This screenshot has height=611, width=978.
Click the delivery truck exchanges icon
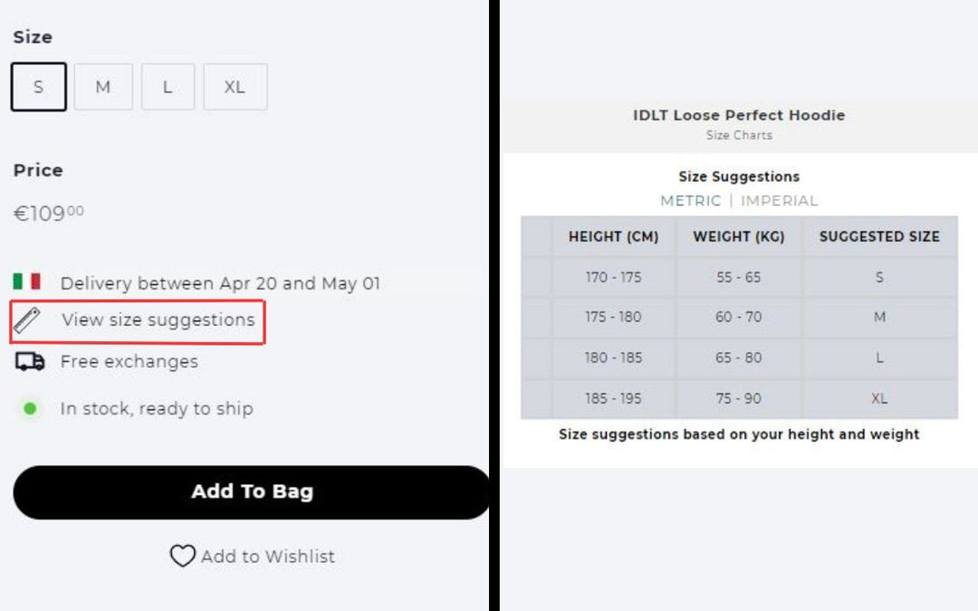(30, 362)
